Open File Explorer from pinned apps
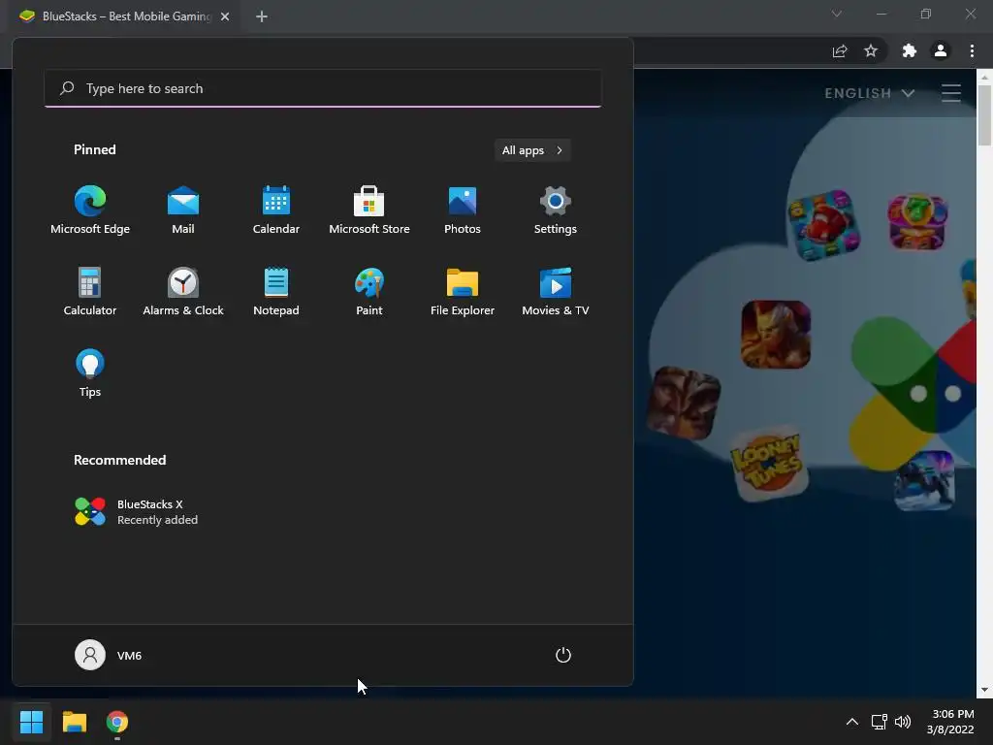The image size is (993, 745). pos(463,291)
